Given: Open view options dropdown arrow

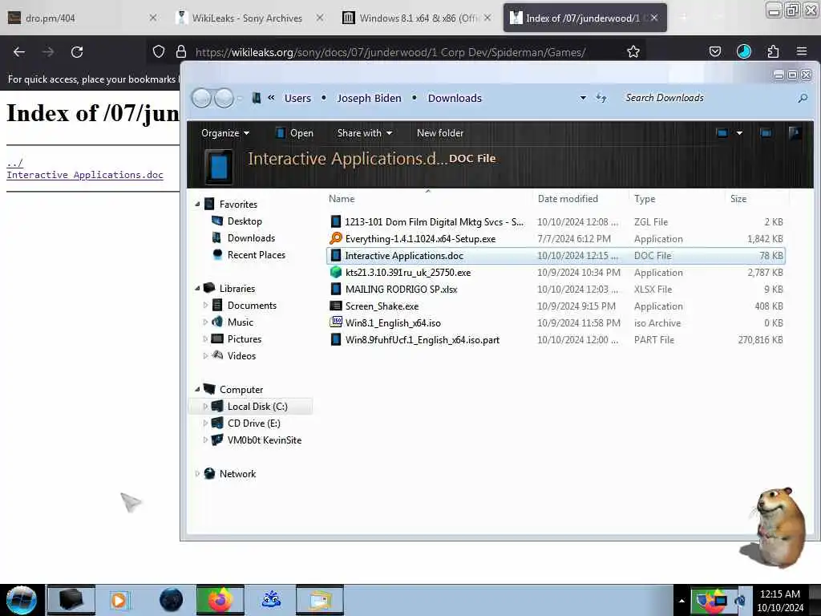Looking at the screenshot, I should (739, 133).
